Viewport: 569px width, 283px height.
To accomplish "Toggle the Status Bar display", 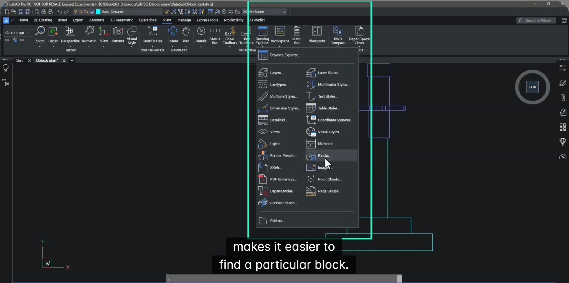I will (x=215, y=35).
